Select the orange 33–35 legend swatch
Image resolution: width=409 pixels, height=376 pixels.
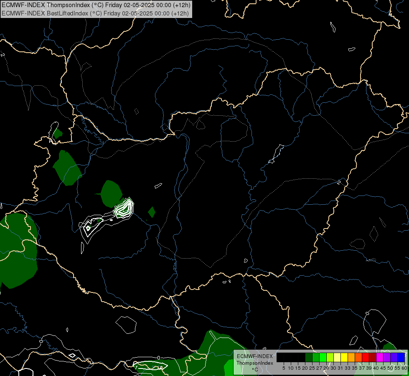[351, 358]
